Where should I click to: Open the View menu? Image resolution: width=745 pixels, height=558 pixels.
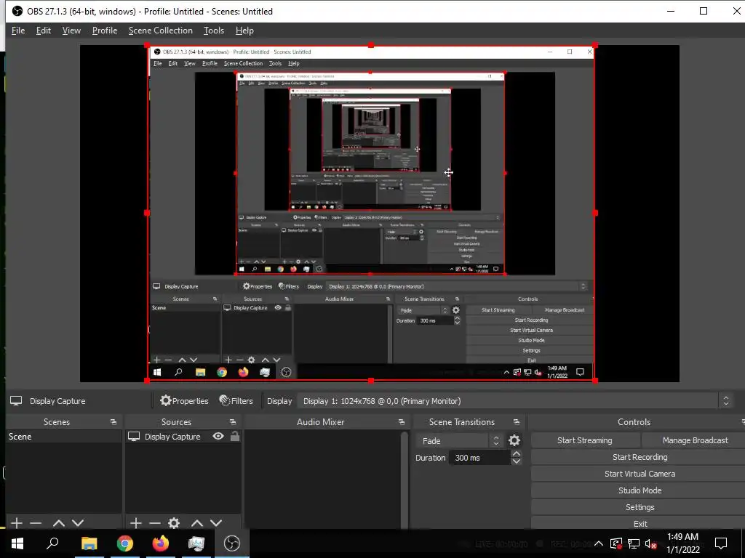[71, 31]
